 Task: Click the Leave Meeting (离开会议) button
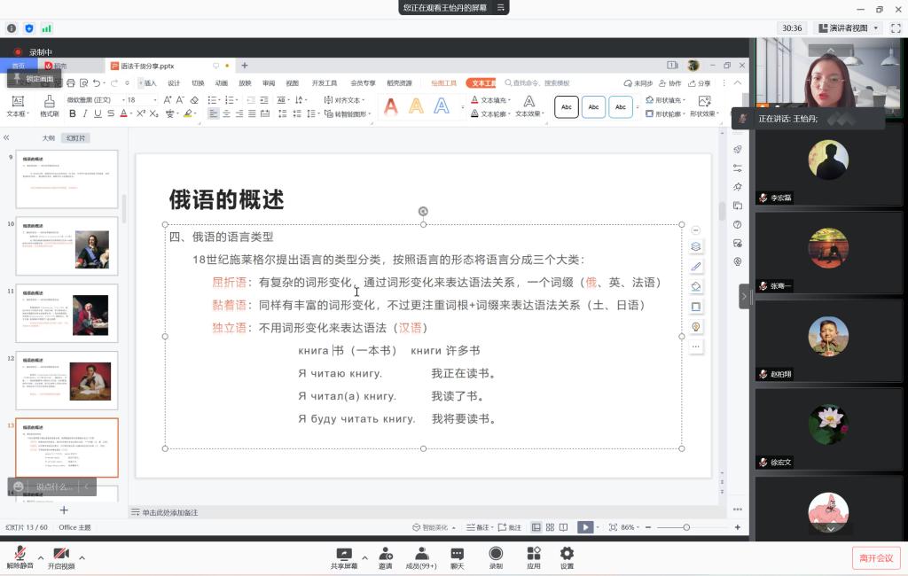click(x=875, y=557)
